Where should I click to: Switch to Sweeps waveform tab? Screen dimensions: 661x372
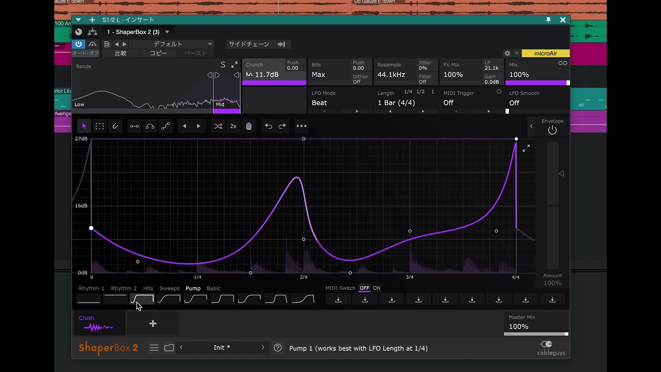tap(169, 288)
